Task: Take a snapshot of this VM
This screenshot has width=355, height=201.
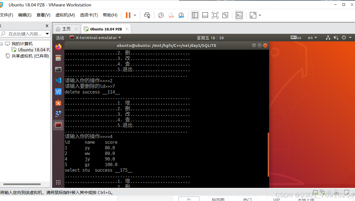Action: point(161,15)
